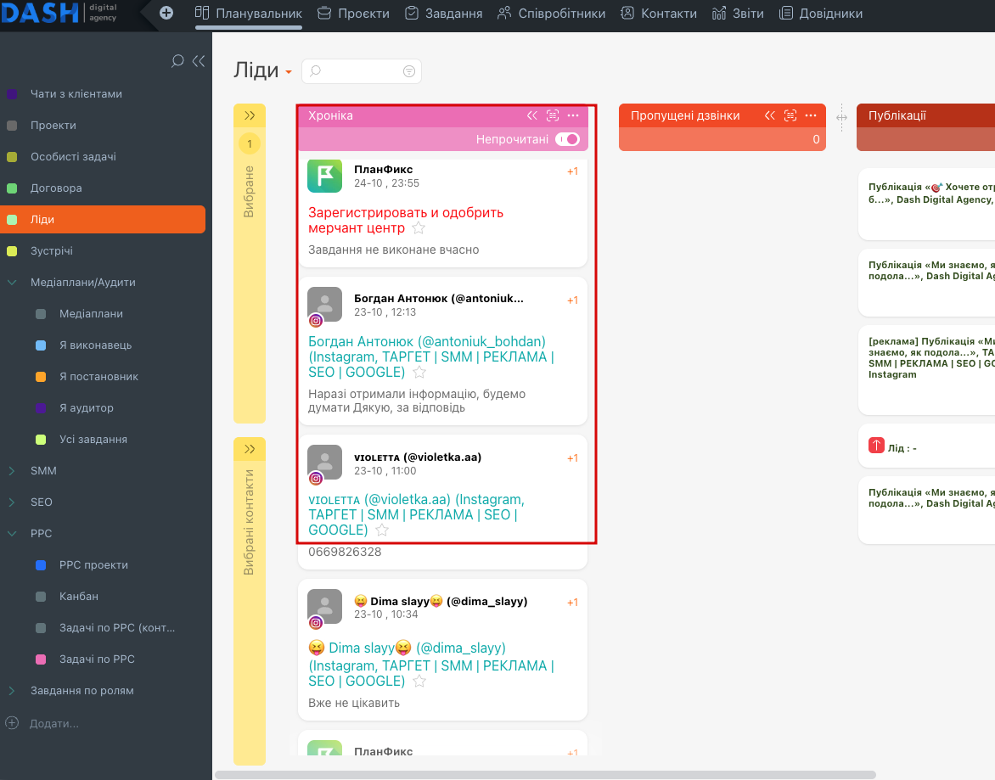Open Dima slayy (@dima_slayy) lead link

[431, 665]
